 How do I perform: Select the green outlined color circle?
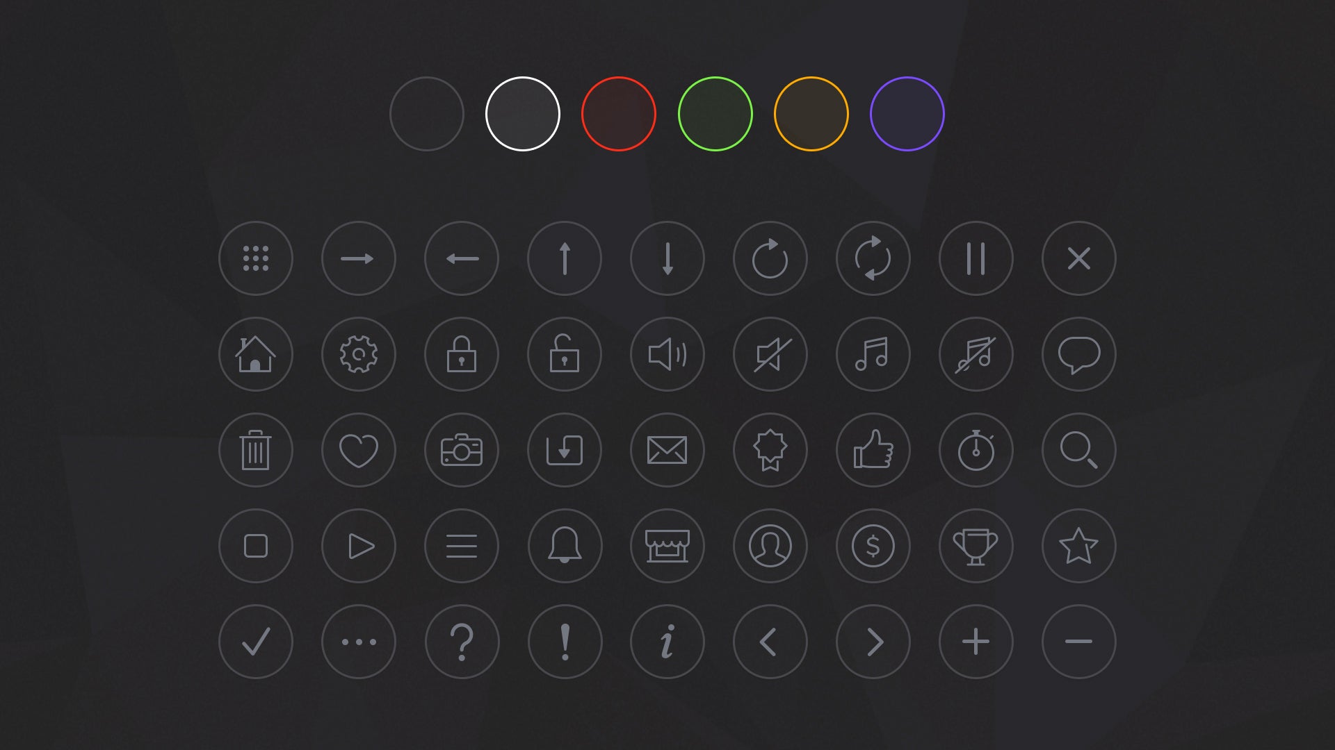pyautogui.click(x=715, y=114)
